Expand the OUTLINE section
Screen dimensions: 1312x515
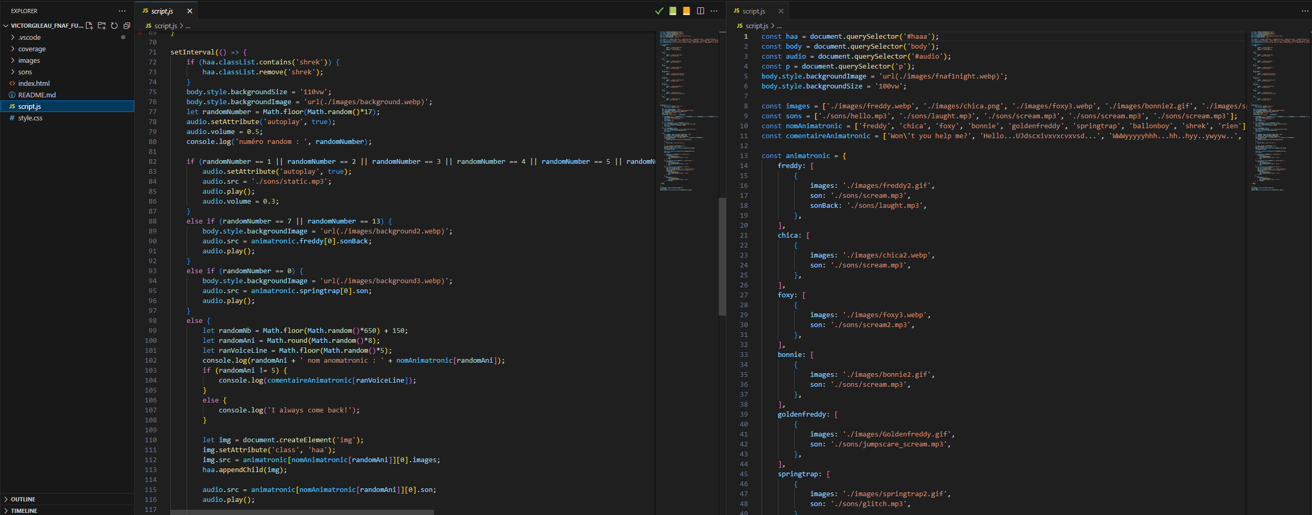coord(67,499)
